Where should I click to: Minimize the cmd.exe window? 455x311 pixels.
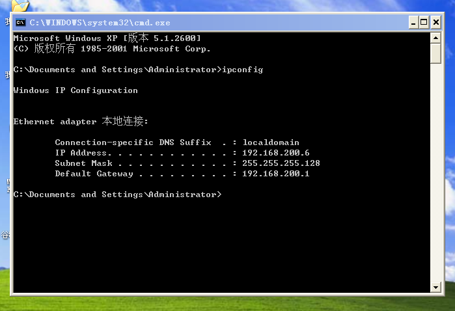(413, 22)
